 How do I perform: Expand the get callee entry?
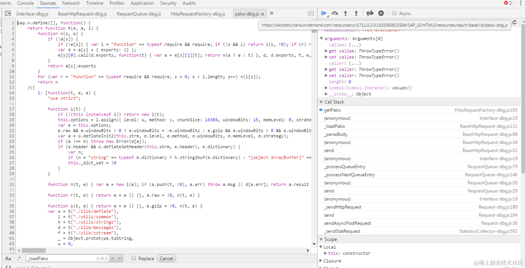(326, 51)
